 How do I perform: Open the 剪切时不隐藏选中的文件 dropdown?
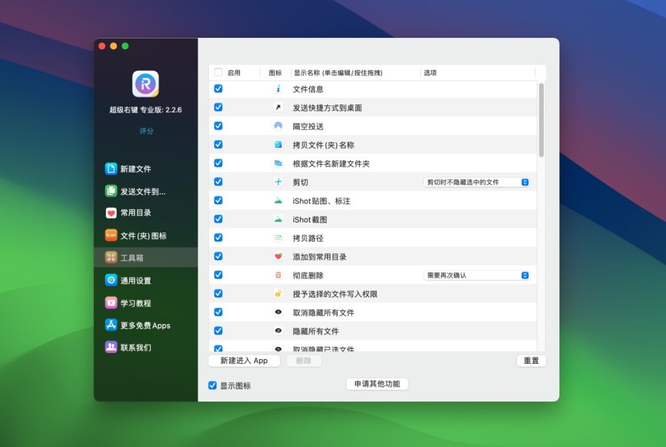pyautogui.click(x=477, y=182)
